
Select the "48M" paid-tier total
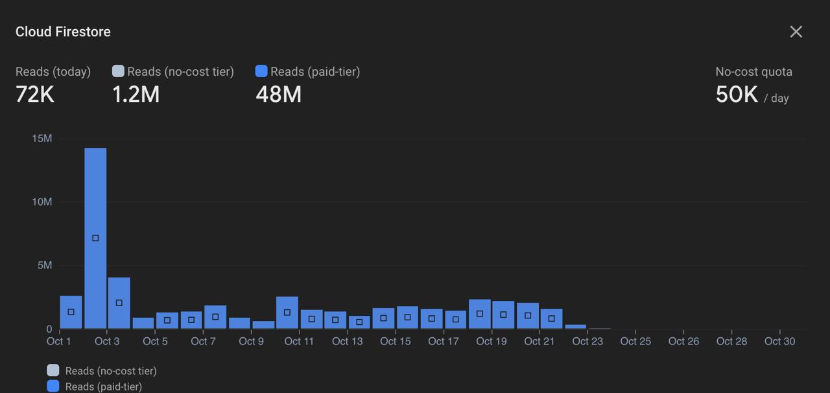279,94
